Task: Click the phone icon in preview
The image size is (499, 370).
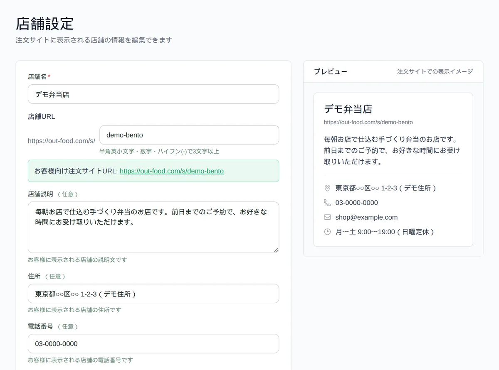Action: (x=327, y=203)
